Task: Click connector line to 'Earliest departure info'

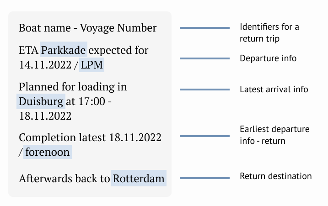Action: click(x=204, y=136)
